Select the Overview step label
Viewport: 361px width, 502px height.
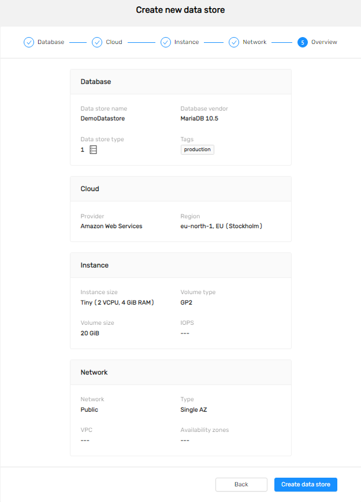pyautogui.click(x=324, y=42)
